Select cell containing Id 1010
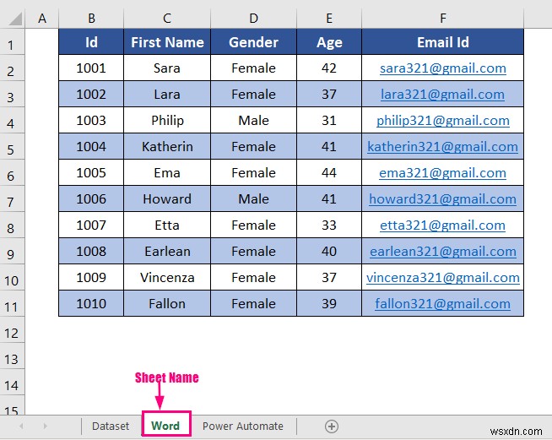 point(91,304)
